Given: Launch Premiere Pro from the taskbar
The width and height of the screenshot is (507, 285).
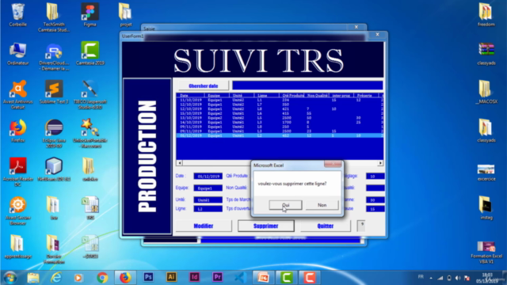Looking at the screenshot, I should click(x=218, y=277).
